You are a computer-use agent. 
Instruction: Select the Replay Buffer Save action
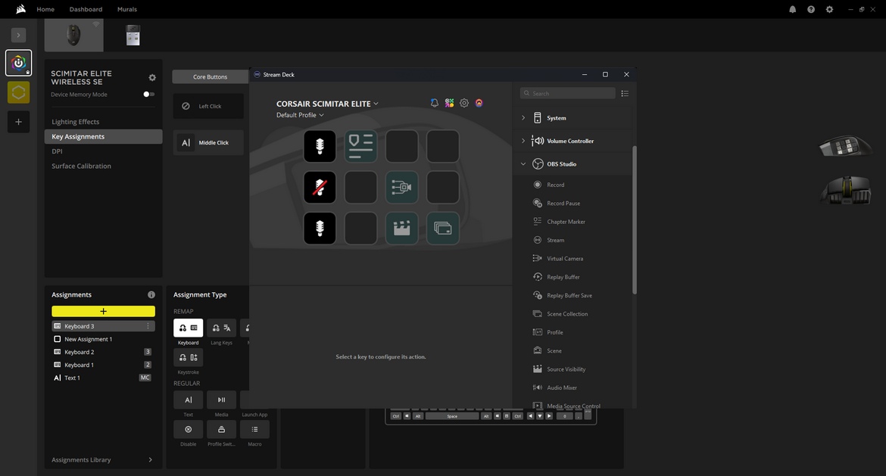pyautogui.click(x=573, y=295)
